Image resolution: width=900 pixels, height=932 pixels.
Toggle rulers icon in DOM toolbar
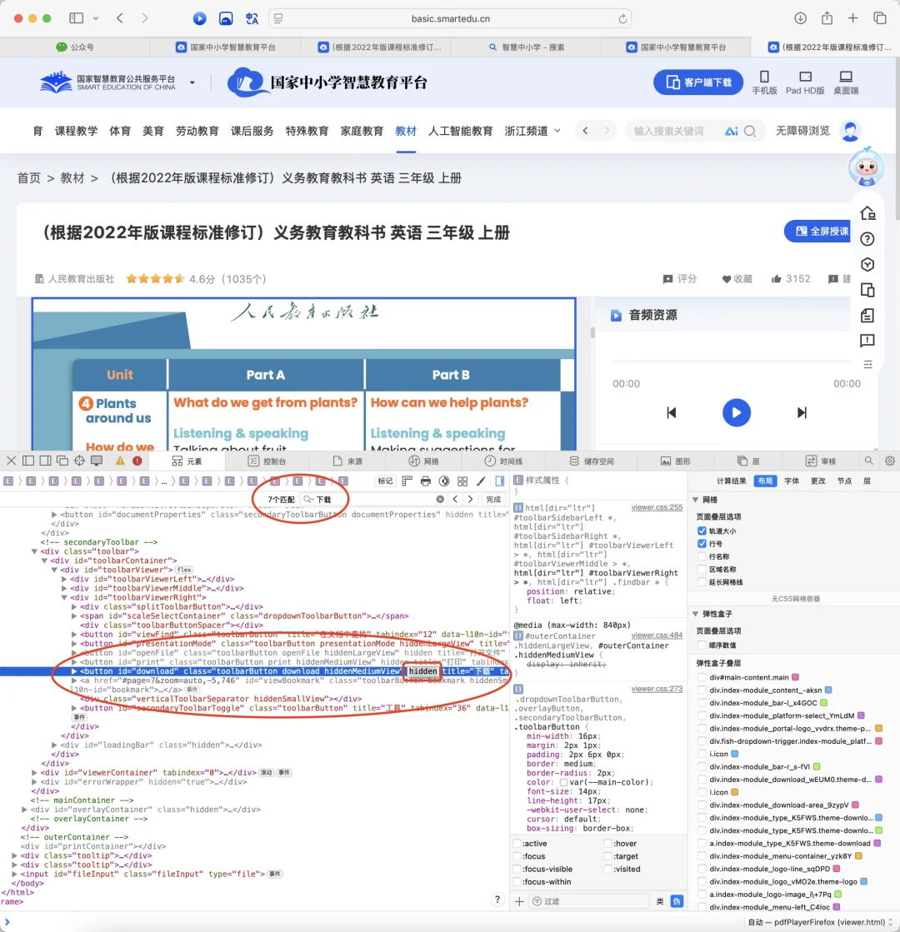pos(407,481)
